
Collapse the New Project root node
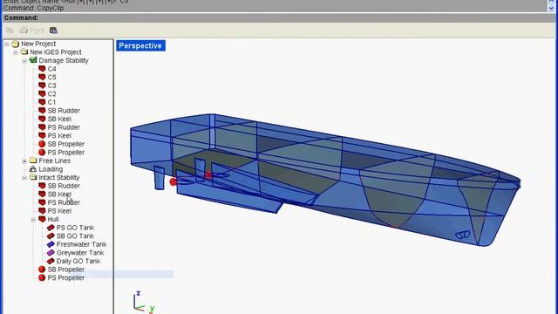pyautogui.click(x=7, y=44)
